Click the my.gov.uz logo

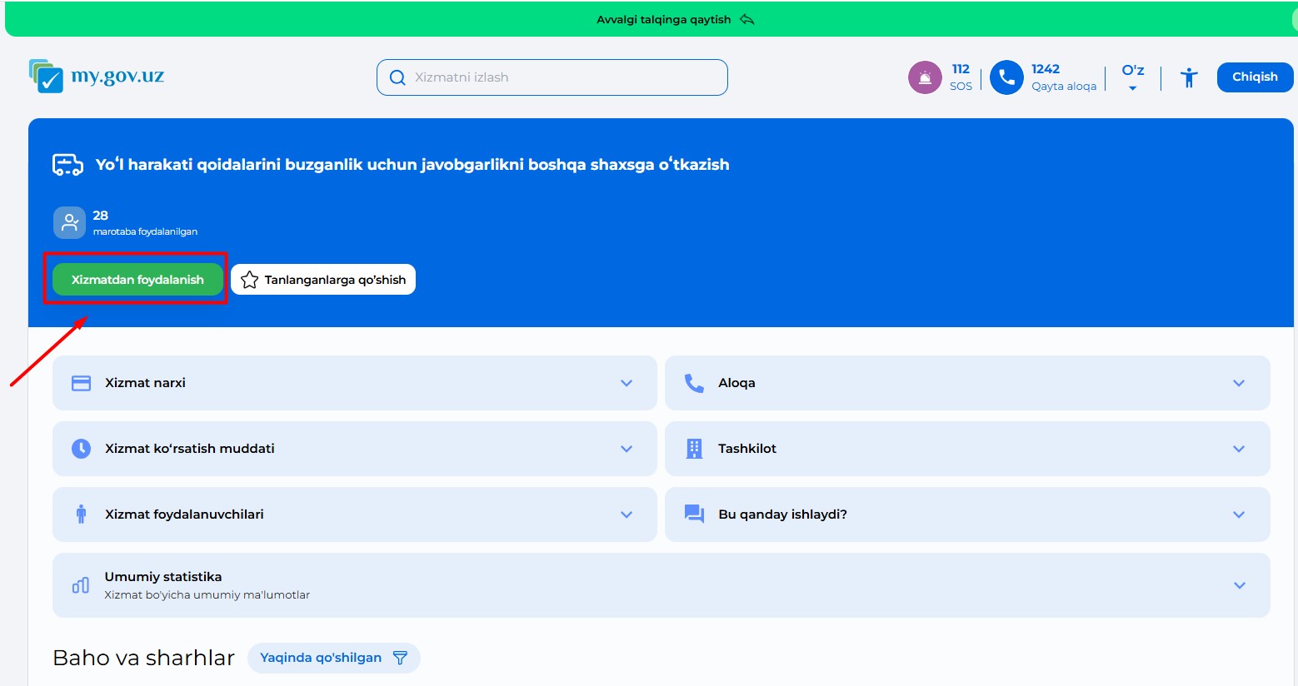[96, 77]
